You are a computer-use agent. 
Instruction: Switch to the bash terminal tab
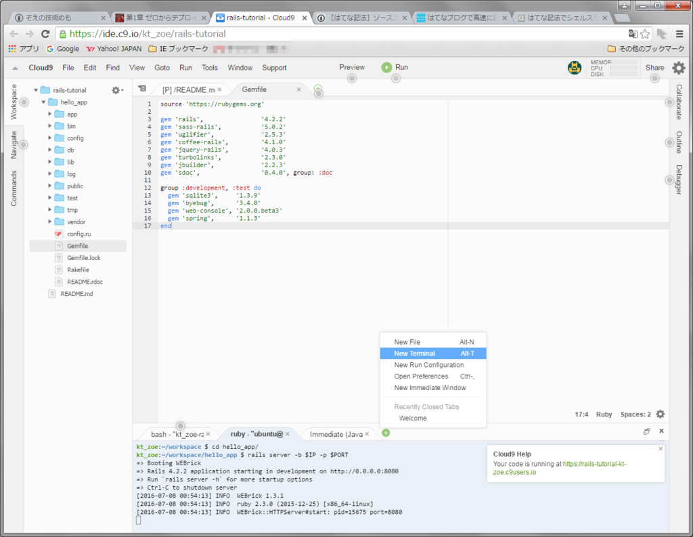point(177,434)
